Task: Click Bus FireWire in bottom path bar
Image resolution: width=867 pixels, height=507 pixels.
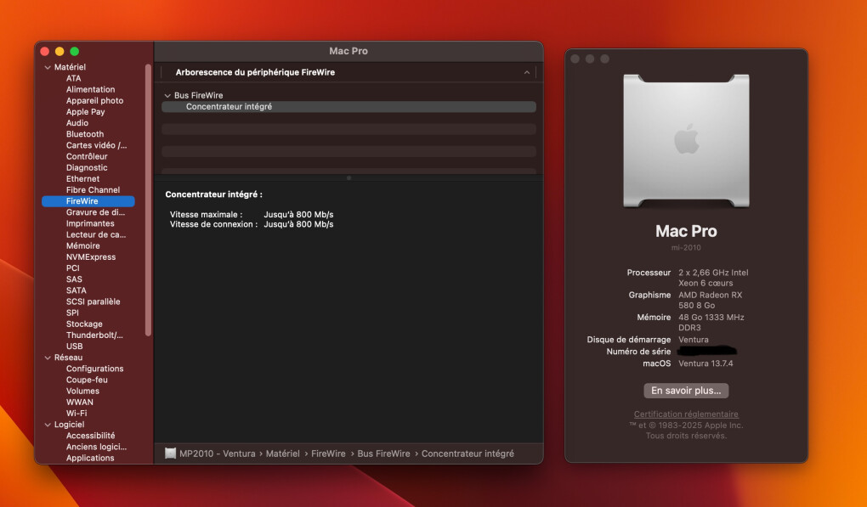Action: click(383, 453)
